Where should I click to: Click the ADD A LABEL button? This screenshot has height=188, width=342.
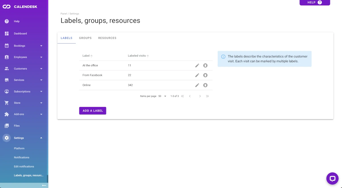click(93, 111)
